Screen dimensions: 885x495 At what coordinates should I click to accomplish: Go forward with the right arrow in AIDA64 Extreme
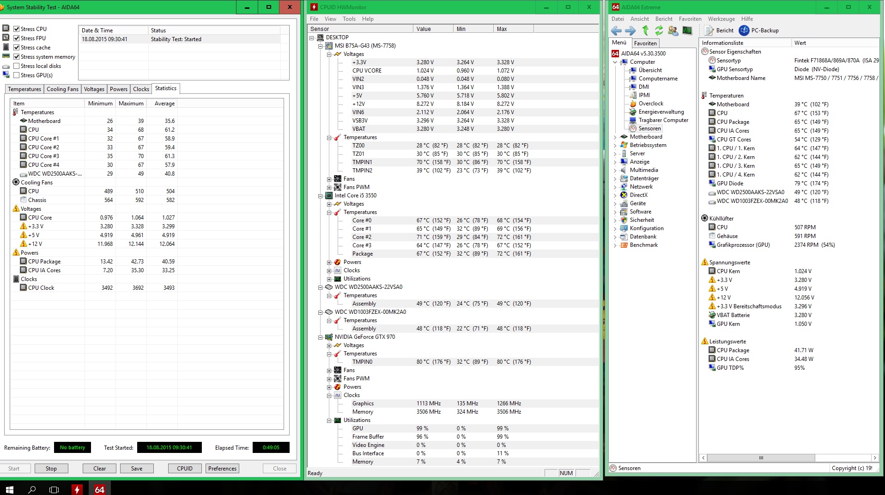point(630,31)
